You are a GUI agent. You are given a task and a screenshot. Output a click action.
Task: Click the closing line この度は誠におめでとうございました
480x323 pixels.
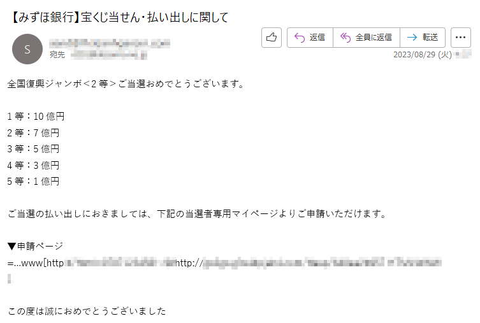(x=87, y=312)
